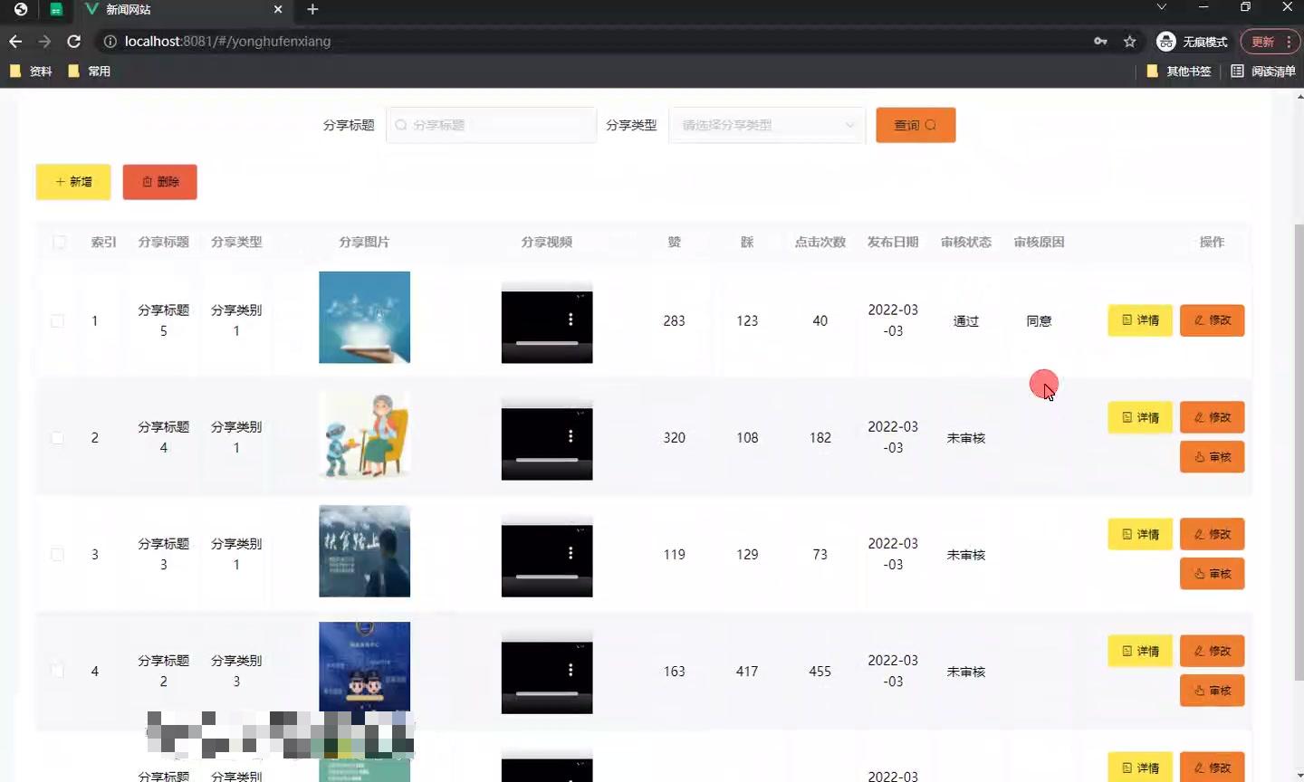This screenshot has height=782, width=1304.
Task: Open the tab search dropdown arrow
Action: 1161,7
